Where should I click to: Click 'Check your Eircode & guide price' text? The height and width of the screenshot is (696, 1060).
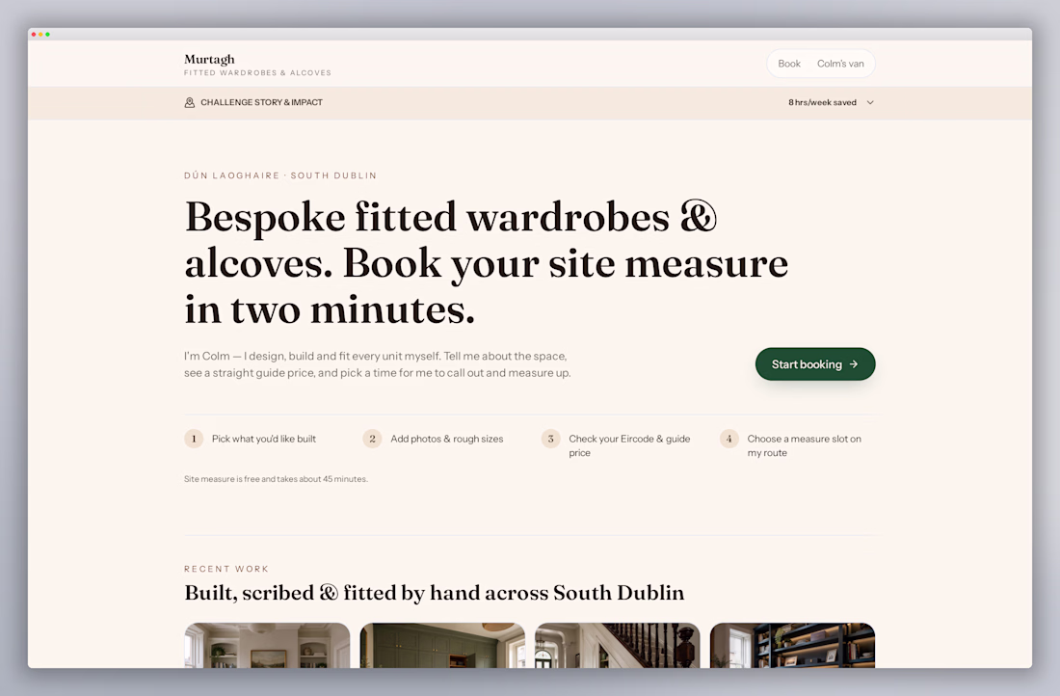629,445
